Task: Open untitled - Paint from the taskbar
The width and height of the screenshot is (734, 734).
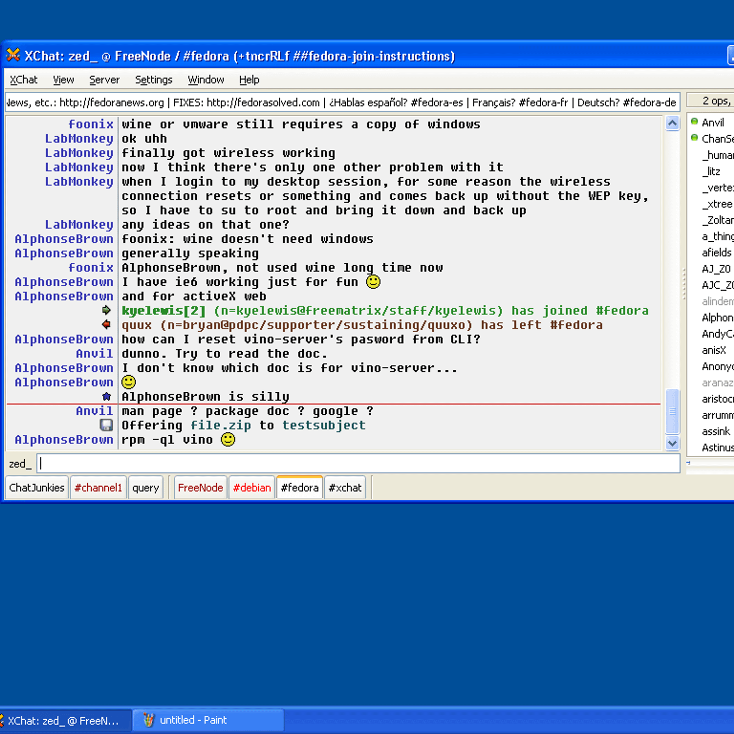Action: click(208, 720)
